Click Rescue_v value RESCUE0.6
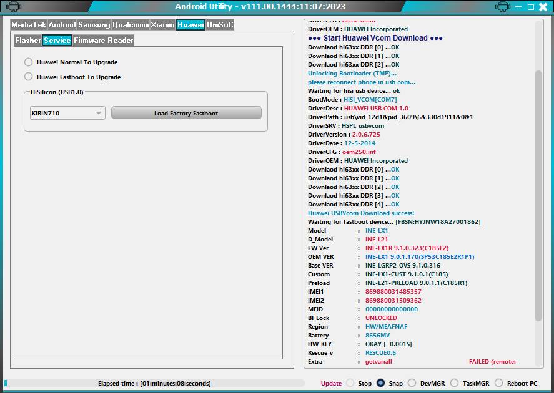The image size is (554, 393). click(380, 353)
